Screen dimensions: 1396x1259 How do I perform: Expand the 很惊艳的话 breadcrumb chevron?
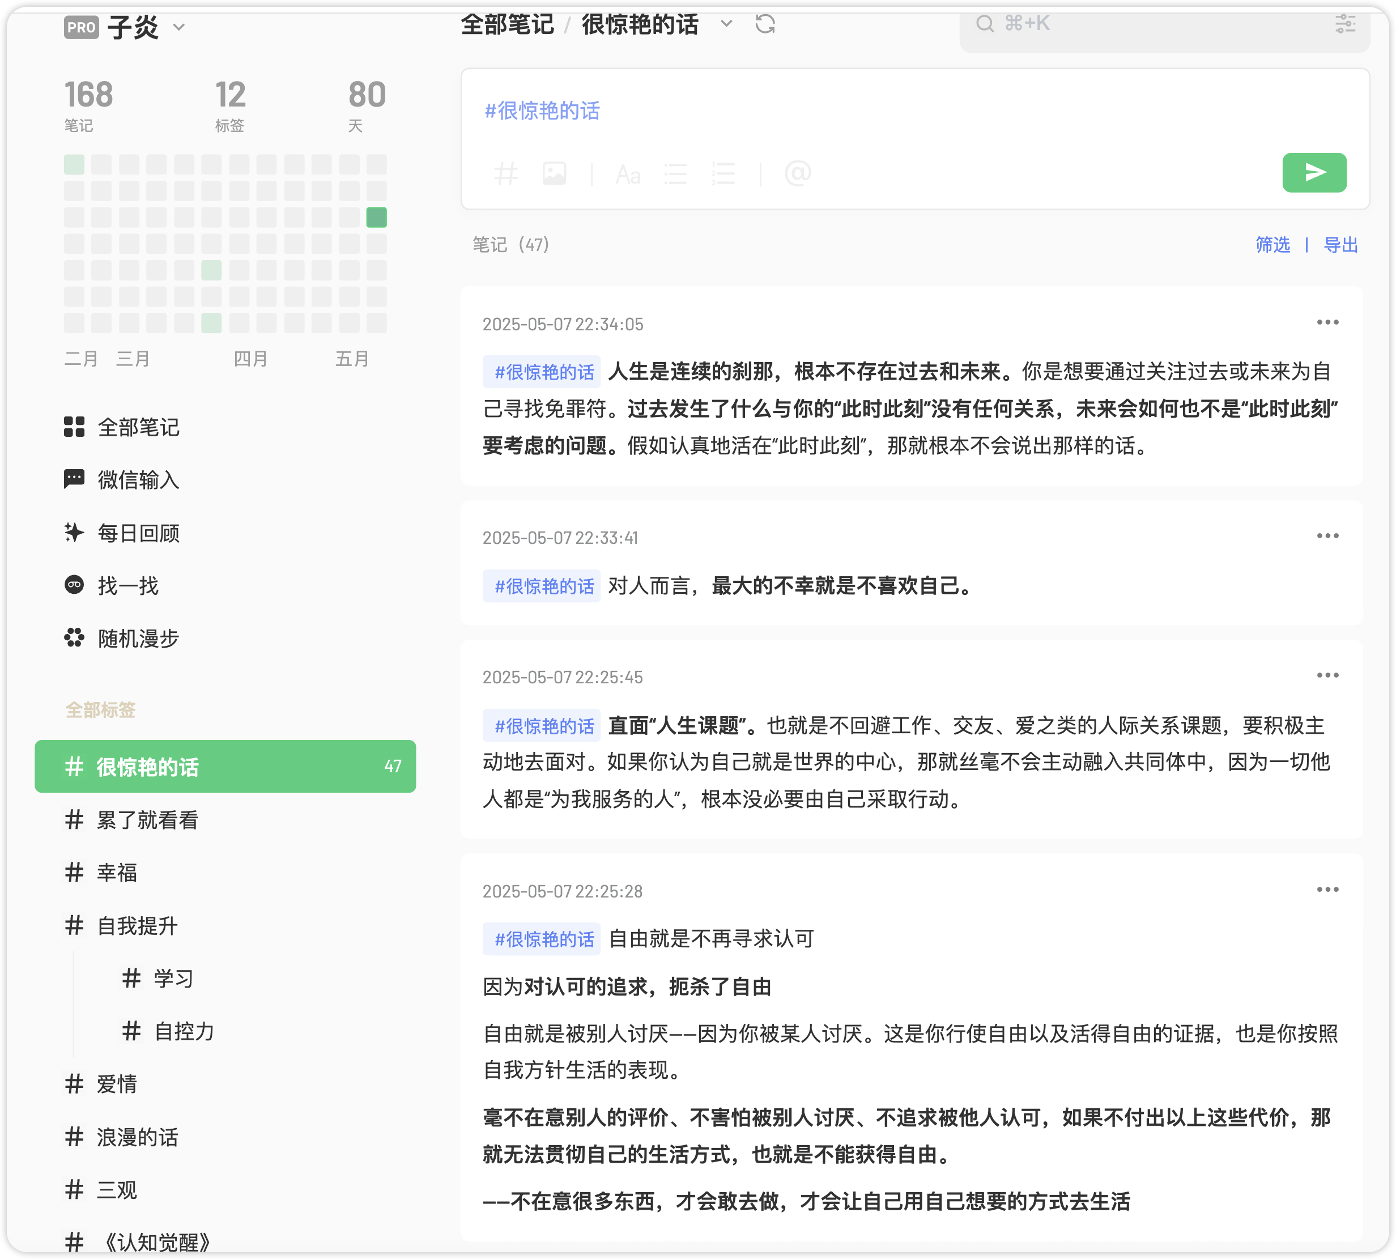click(x=726, y=24)
